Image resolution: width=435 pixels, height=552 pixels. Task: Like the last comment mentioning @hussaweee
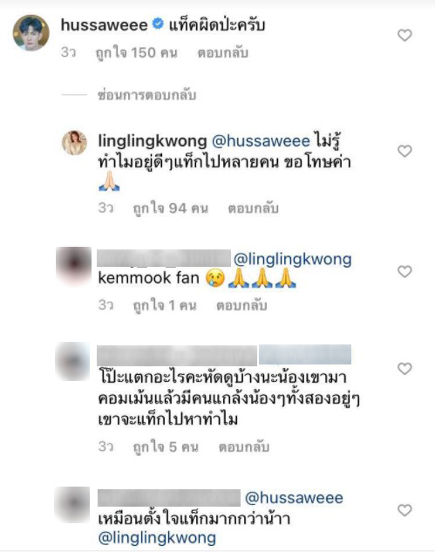(x=404, y=510)
